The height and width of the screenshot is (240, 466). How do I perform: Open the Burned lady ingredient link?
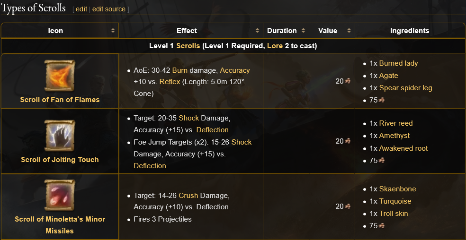[x=398, y=63]
